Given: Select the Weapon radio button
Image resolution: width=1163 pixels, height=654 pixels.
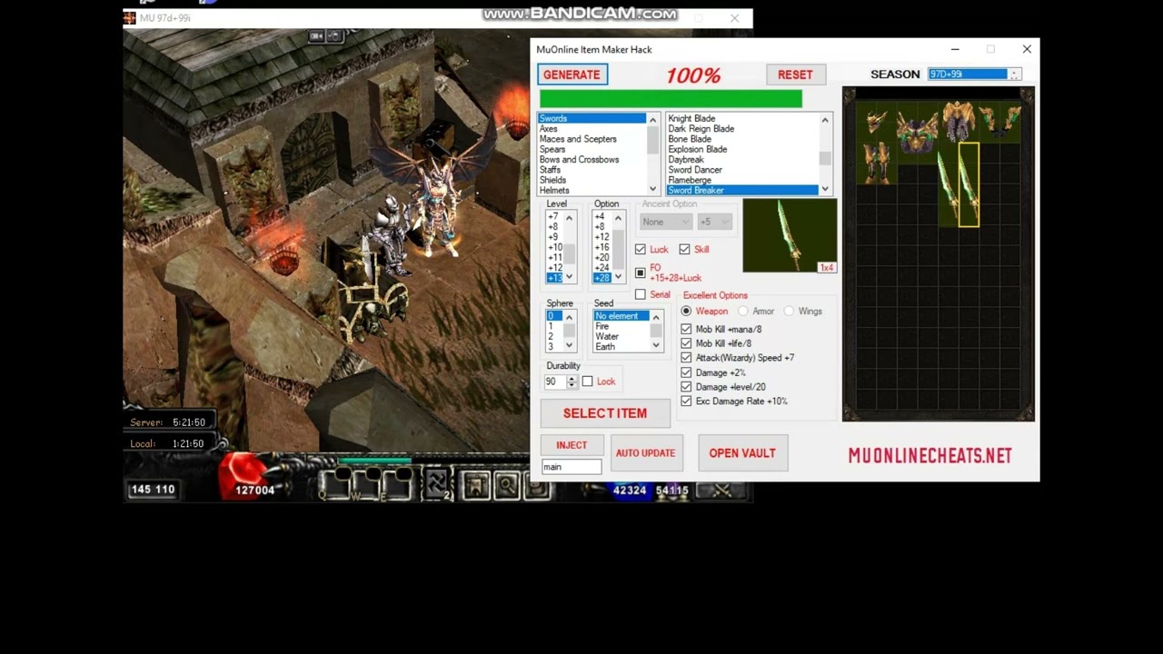Looking at the screenshot, I should tap(686, 311).
